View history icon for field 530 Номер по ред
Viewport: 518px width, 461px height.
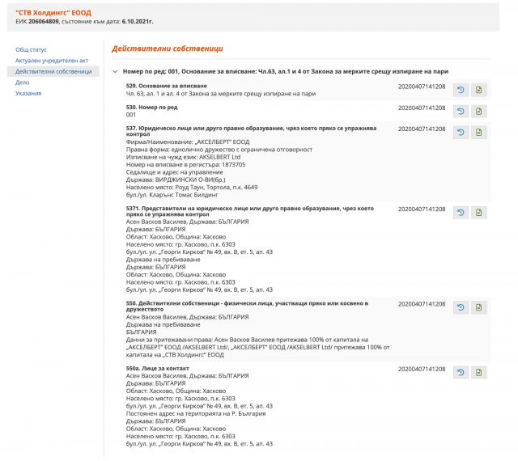(460, 111)
